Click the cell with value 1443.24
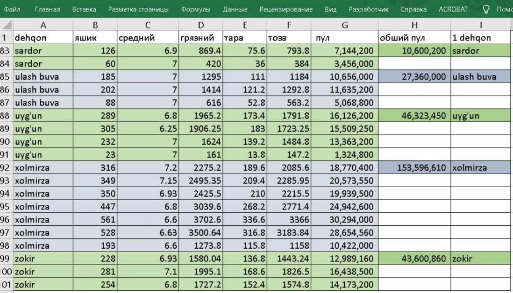The image size is (513, 293). (289, 258)
